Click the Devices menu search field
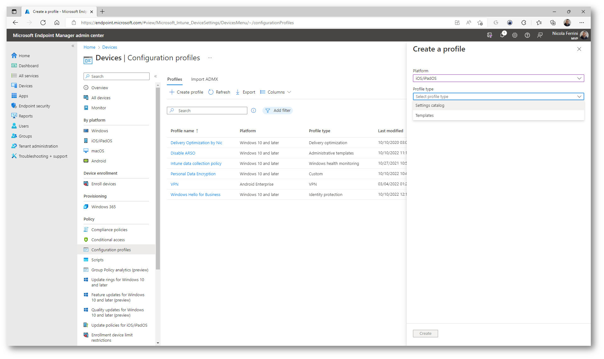604x359 pixels. tap(117, 76)
